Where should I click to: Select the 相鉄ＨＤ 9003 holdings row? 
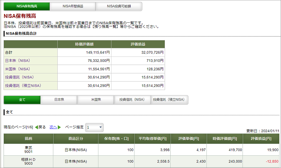[141, 161]
